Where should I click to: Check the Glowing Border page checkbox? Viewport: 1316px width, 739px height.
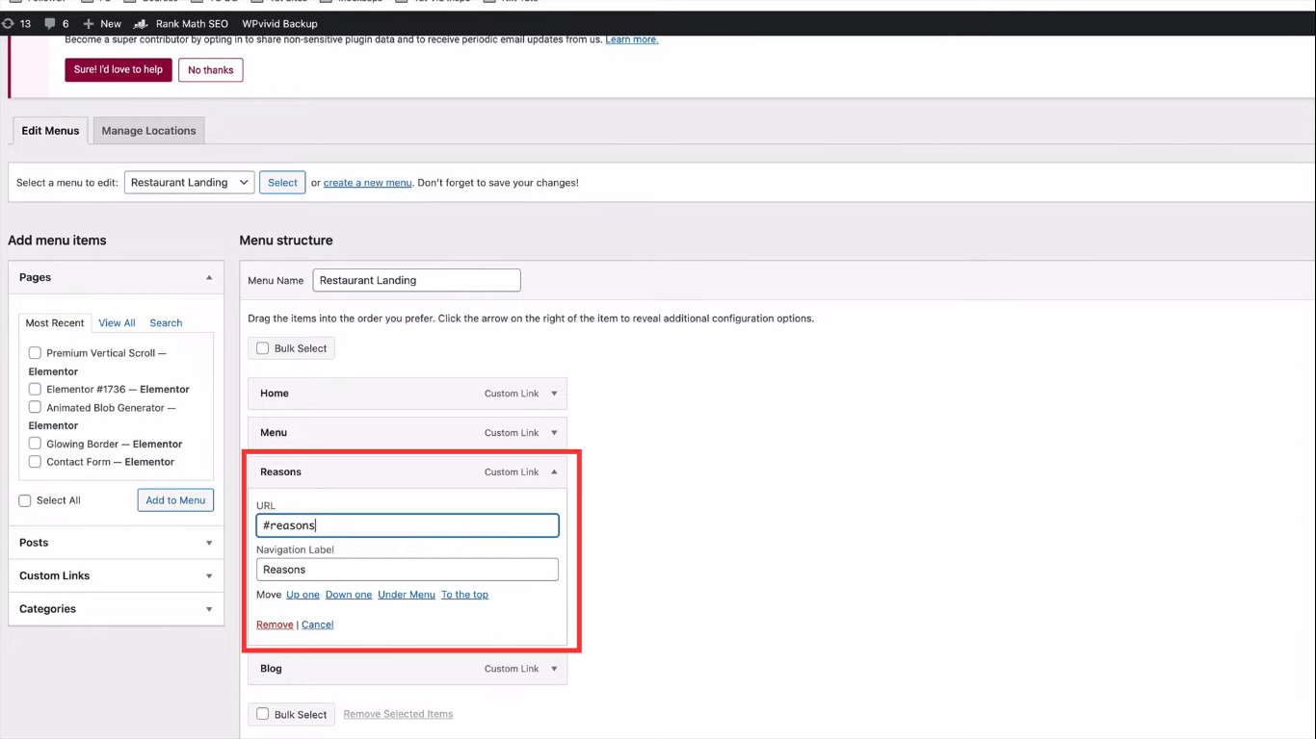pos(35,444)
